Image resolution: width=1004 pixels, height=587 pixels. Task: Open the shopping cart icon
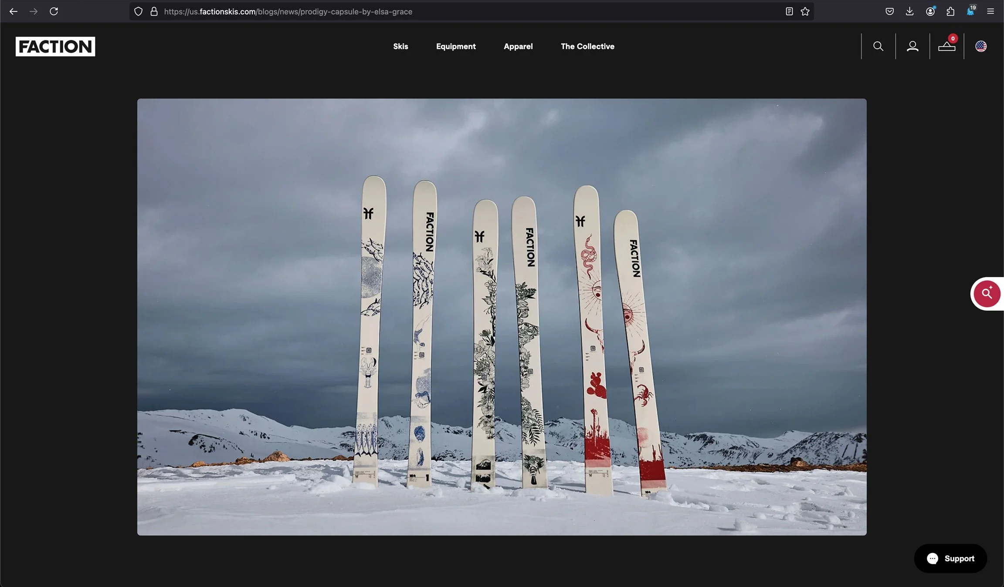(x=946, y=46)
